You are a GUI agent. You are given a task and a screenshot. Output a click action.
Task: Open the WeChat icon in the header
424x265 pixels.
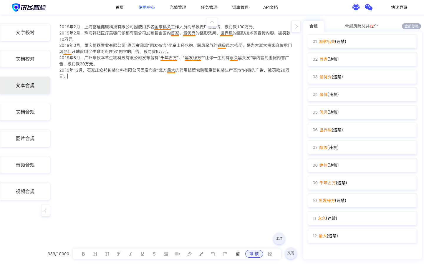coord(369,7)
